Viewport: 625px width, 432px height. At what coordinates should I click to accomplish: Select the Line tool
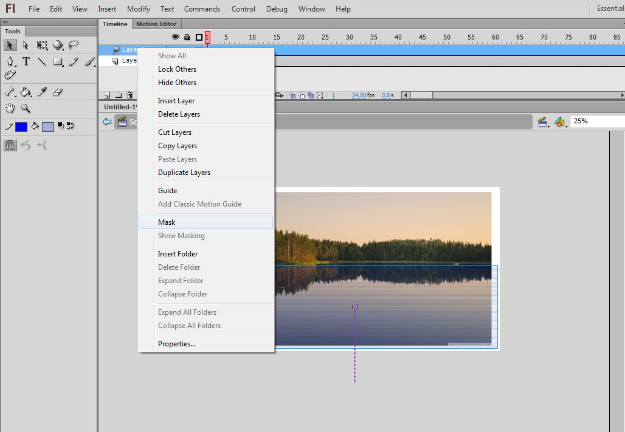coord(42,61)
